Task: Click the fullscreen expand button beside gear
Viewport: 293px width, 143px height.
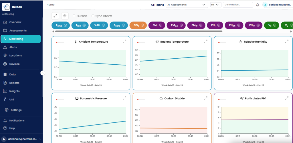Action: [x=55, y=16]
